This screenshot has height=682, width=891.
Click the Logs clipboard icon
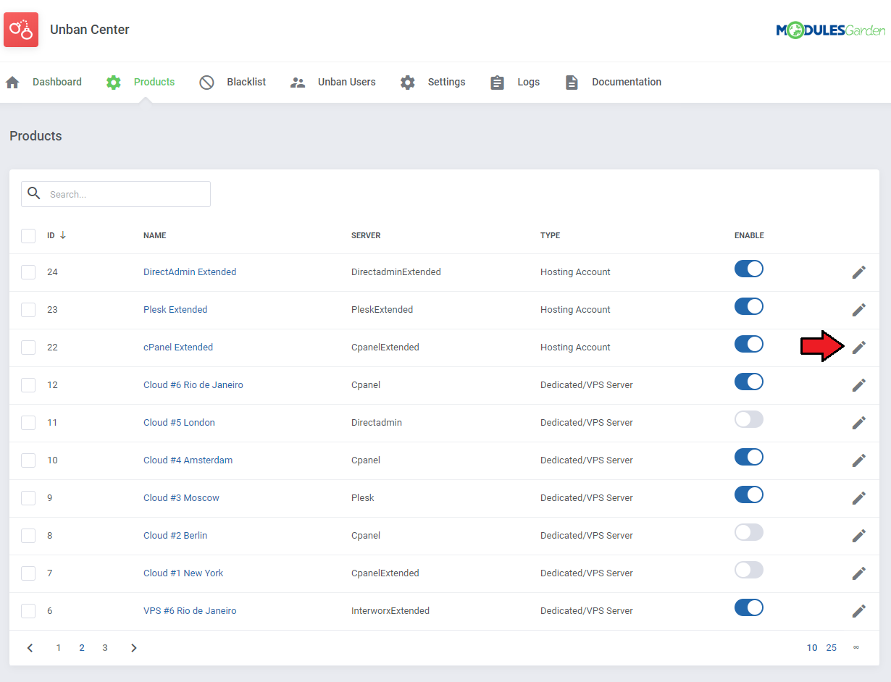(497, 83)
